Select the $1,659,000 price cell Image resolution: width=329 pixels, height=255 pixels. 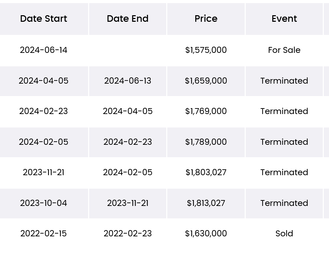pos(206,81)
